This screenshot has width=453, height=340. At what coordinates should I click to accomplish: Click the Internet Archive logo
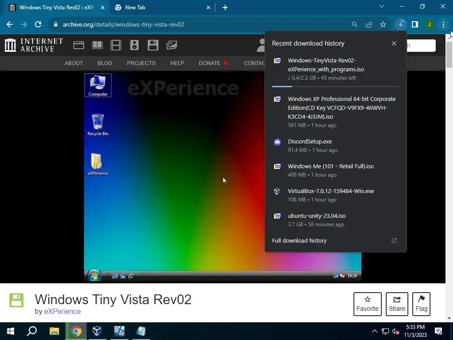pyautogui.click(x=34, y=45)
